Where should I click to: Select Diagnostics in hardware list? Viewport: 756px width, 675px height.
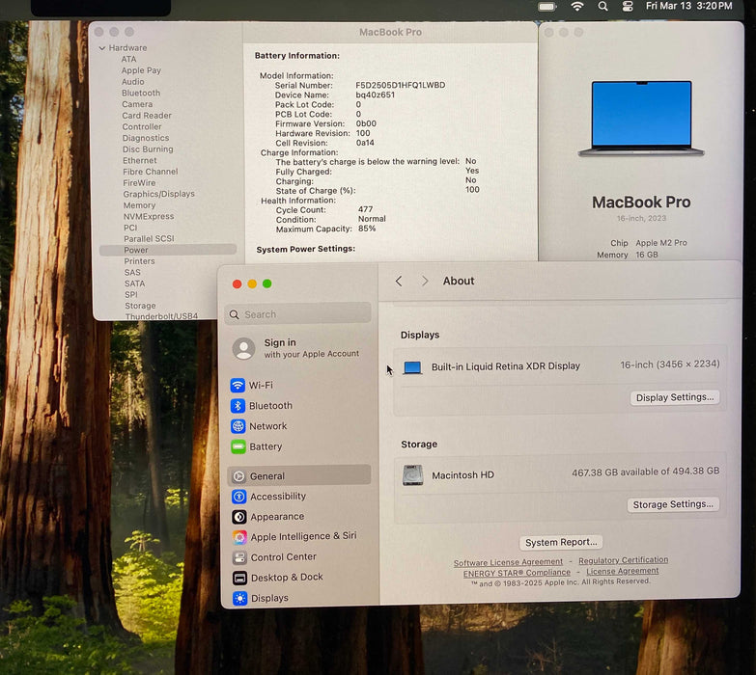(x=146, y=138)
